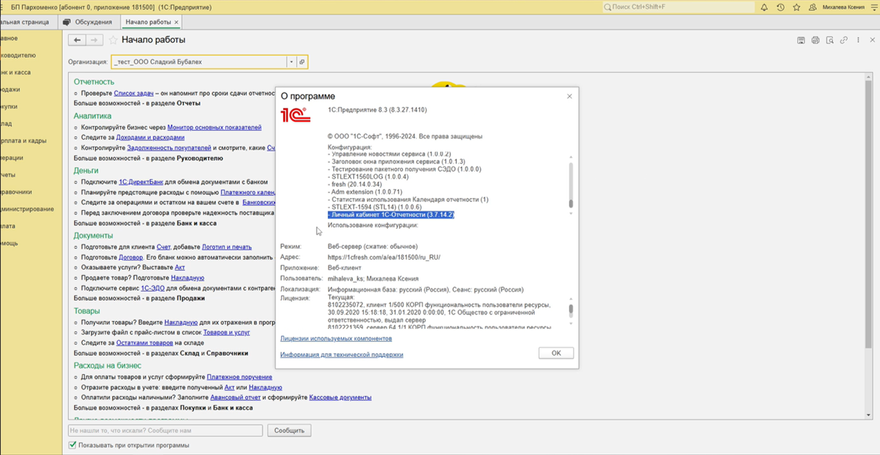Viewport: 880px width, 455px height.
Task: Click the save diskette icon in form toolbar
Action: (x=801, y=41)
